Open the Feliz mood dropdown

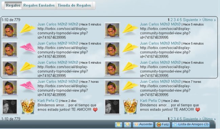[x=163, y=124]
